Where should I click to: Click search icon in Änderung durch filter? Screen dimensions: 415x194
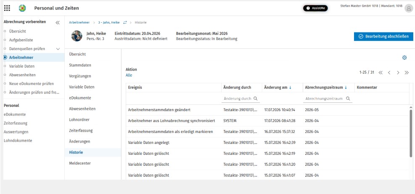[255, 98]
